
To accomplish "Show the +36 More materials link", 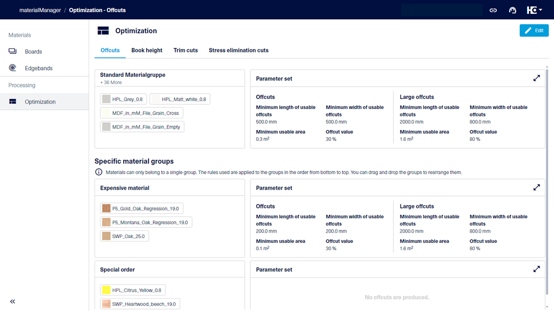I will [x=111, y=82].
